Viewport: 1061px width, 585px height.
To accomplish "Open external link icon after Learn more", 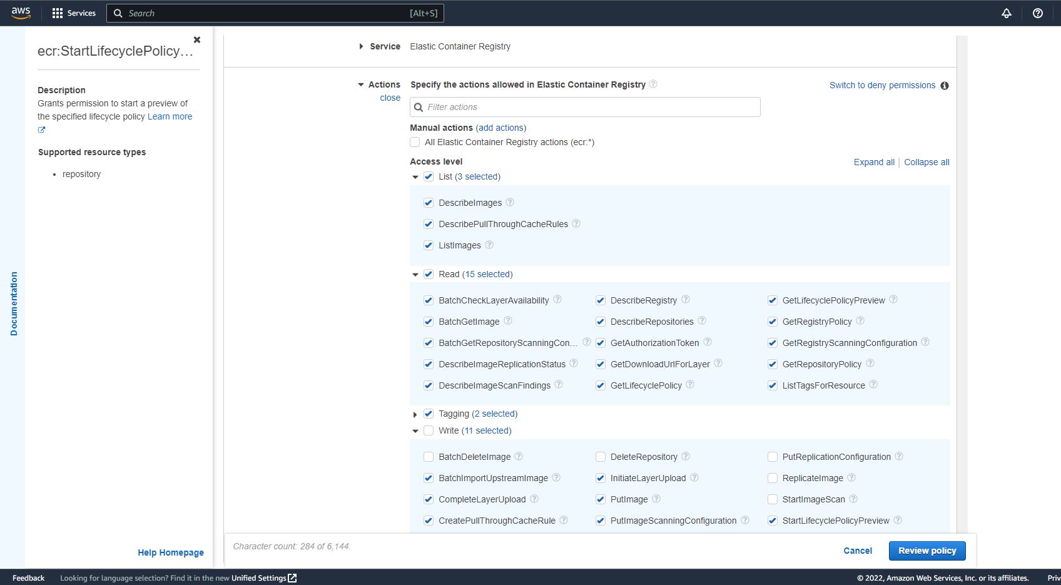I will tap(41, 130).
